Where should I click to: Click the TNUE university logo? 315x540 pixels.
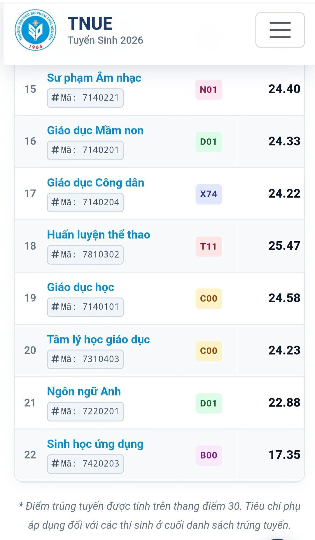[x=36, y=30]
